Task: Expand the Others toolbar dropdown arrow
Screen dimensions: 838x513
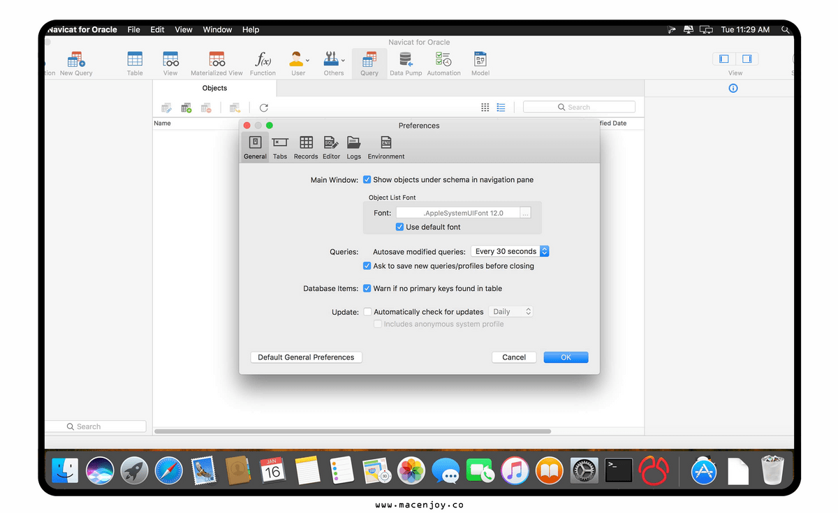Action: pos(343,60)
